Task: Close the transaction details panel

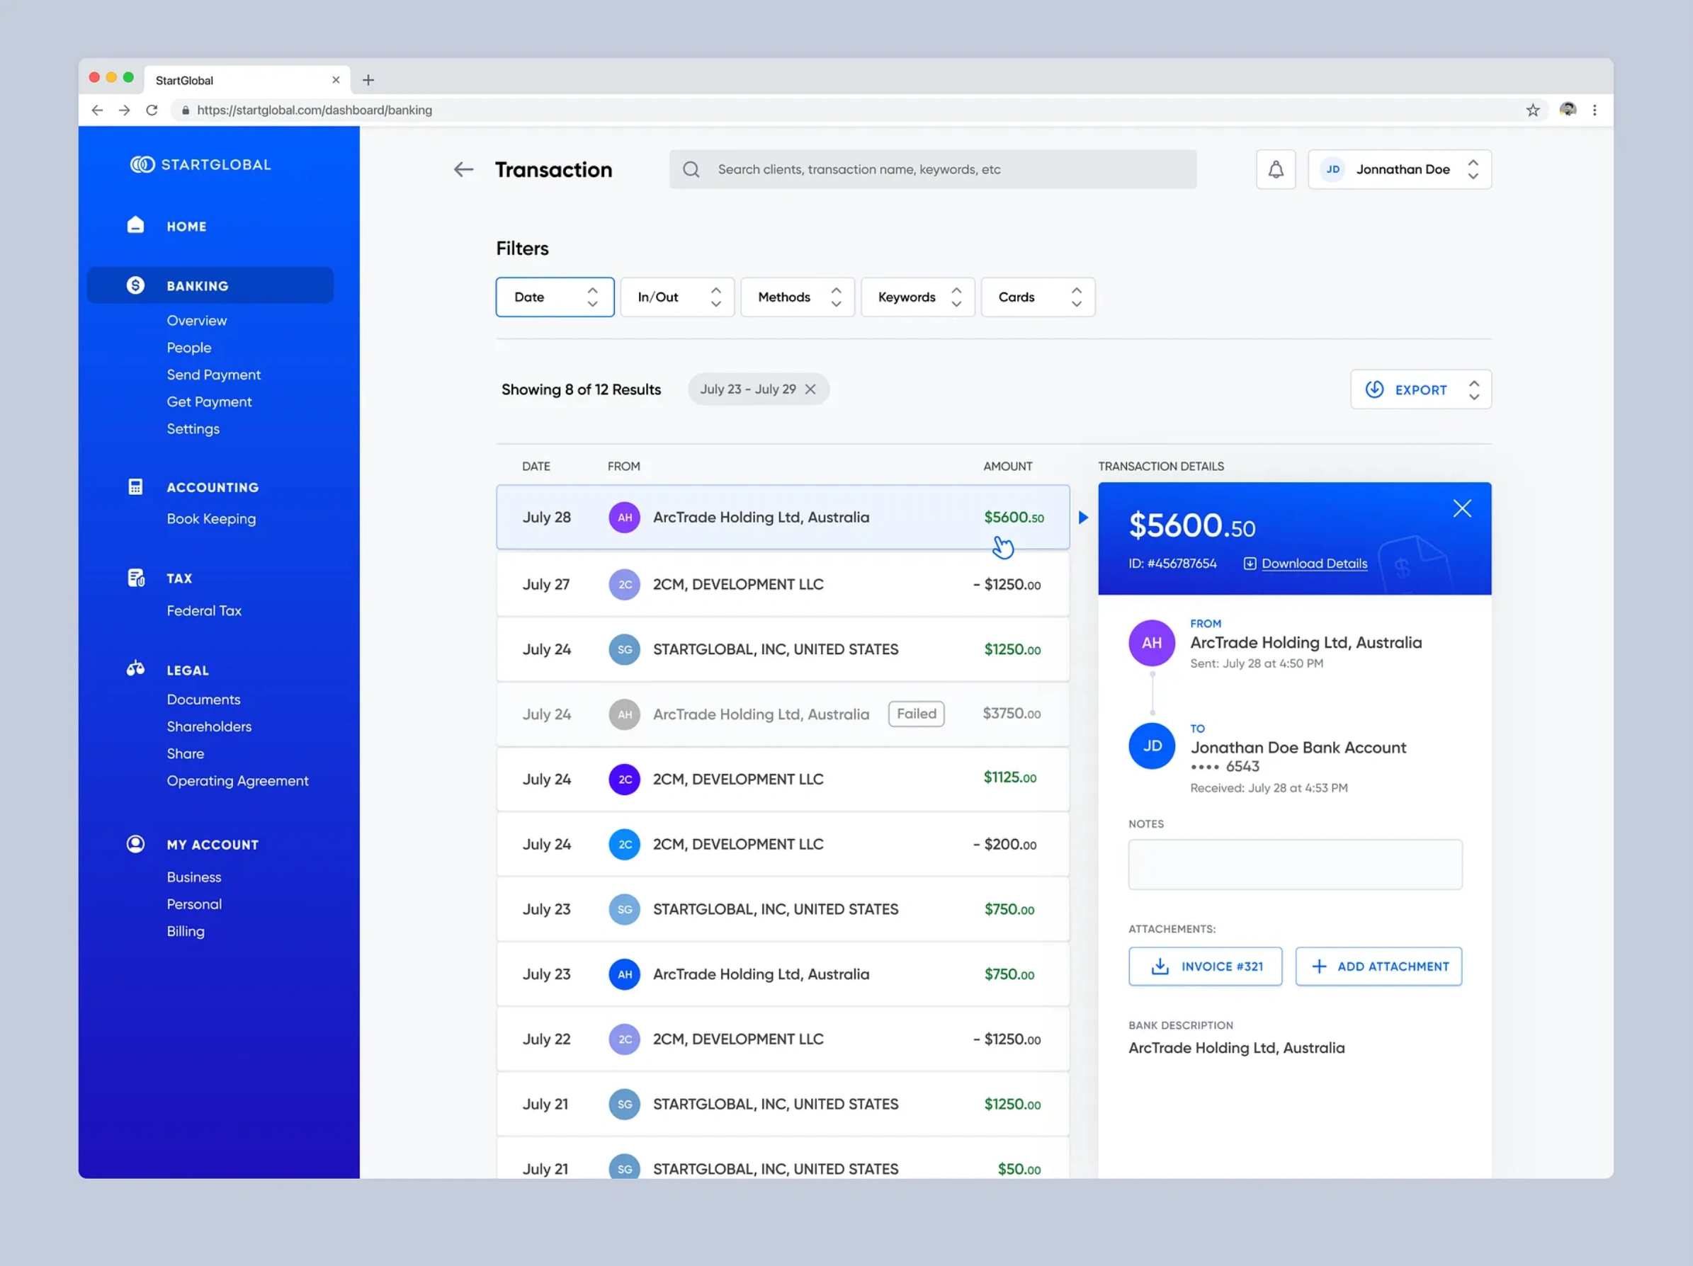Action: (1463, 508)
